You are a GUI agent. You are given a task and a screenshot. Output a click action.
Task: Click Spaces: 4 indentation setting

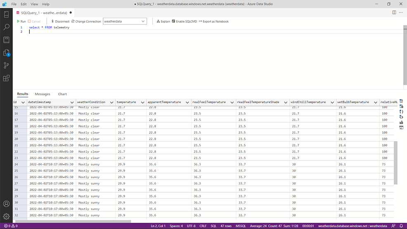coord(176,226)
